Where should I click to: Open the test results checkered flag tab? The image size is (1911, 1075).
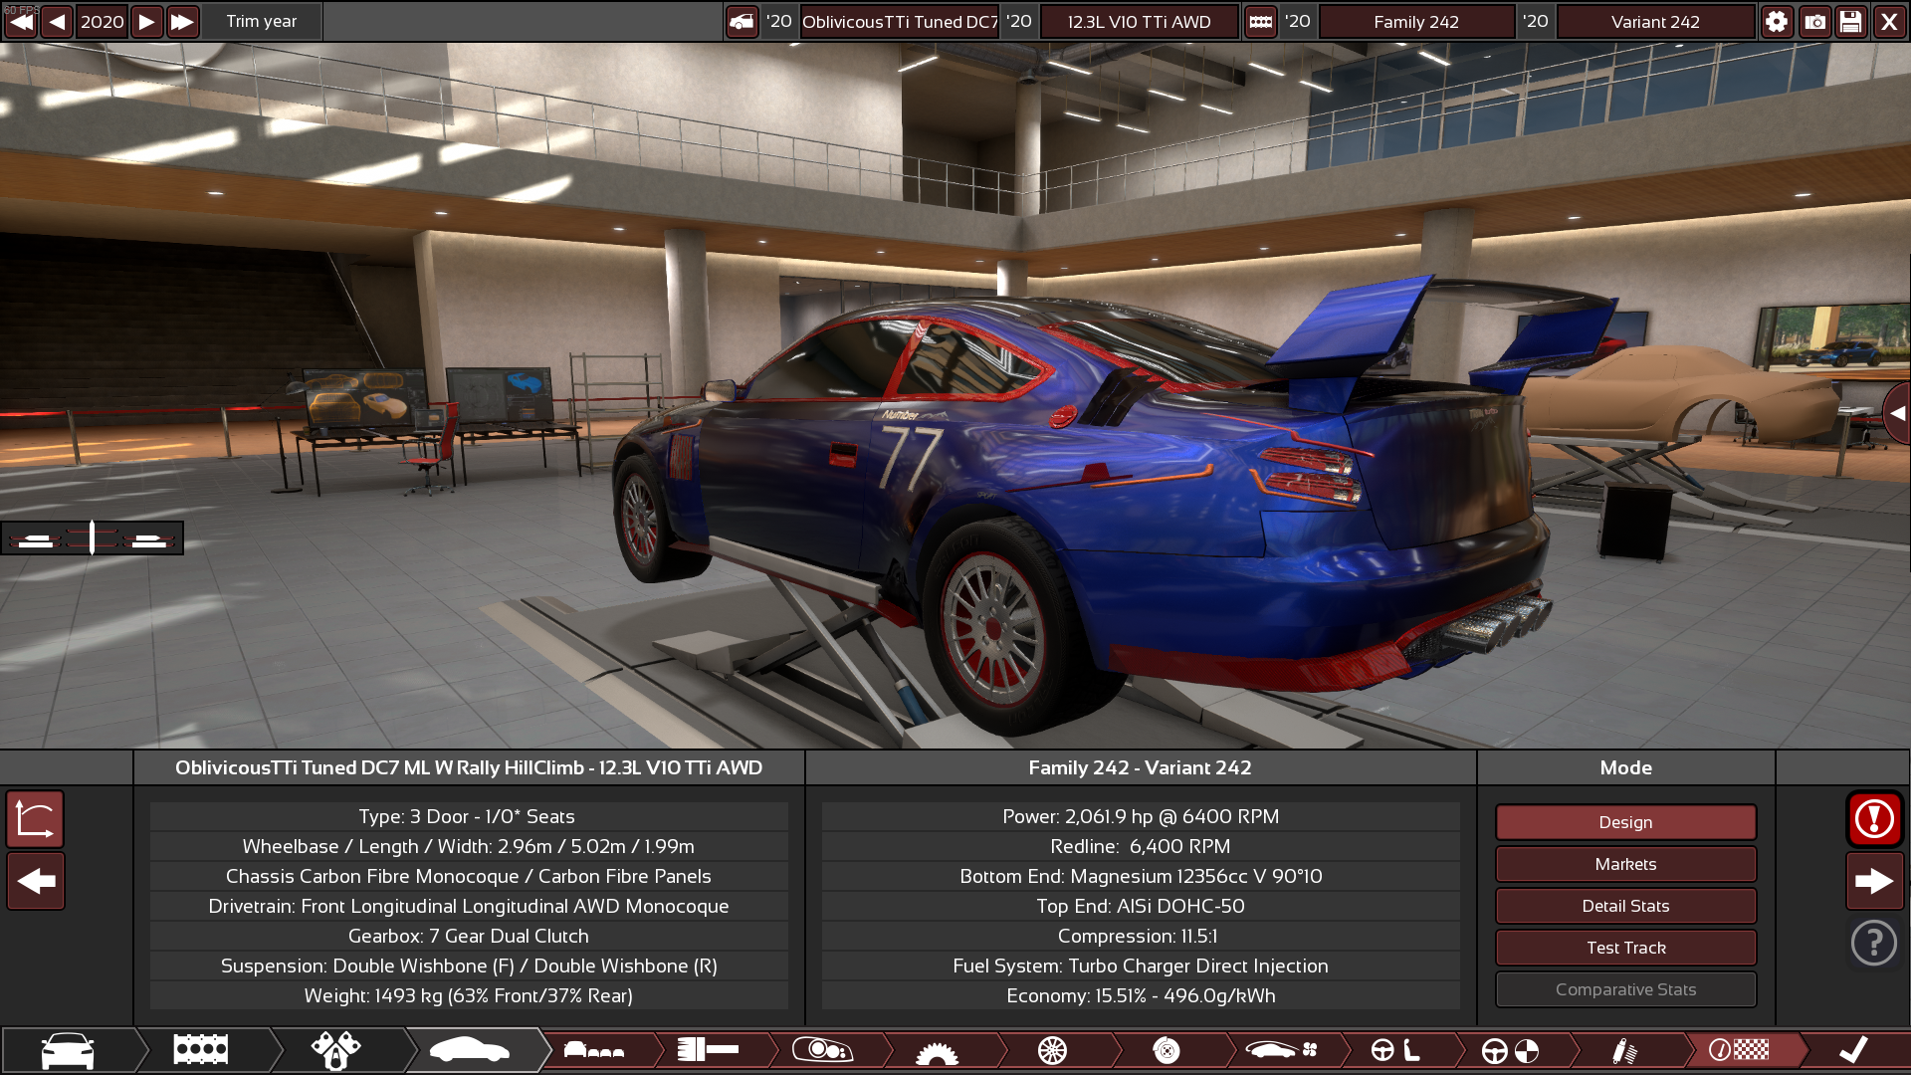click(x=1739, y=1050)
